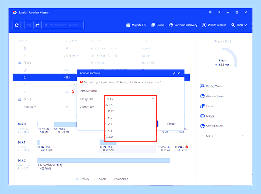Open Partition Recovery
The image size is (261, 194).
[183, 25]
